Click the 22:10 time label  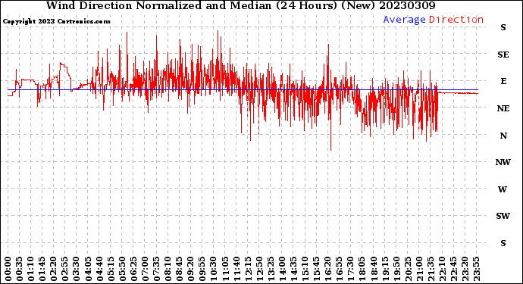442,270
